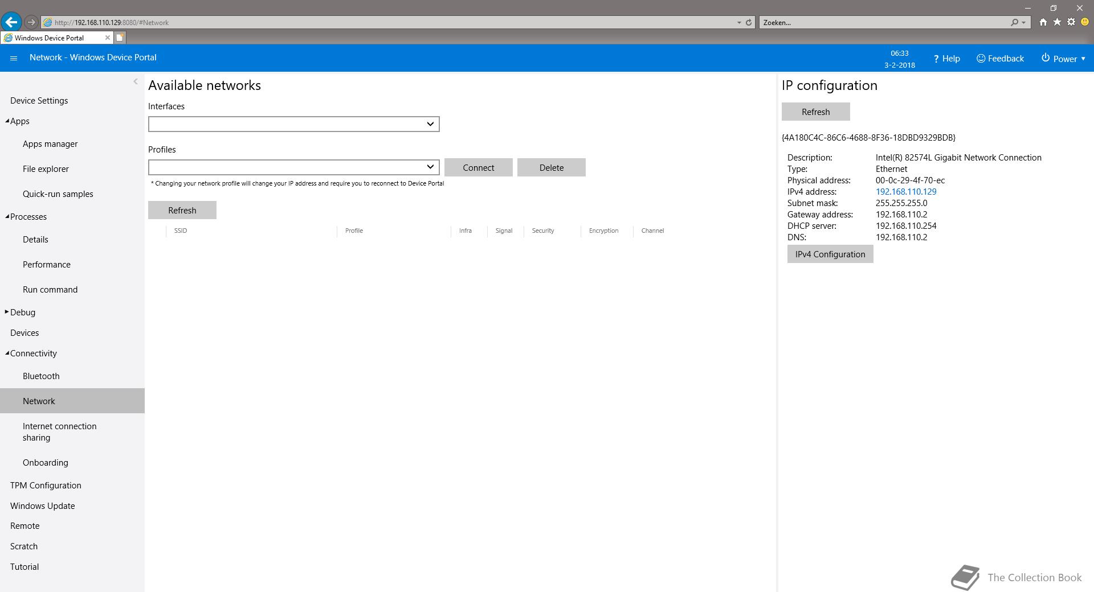Click the search magnifier icon

pyautogui.click(x=1014, y=23)
